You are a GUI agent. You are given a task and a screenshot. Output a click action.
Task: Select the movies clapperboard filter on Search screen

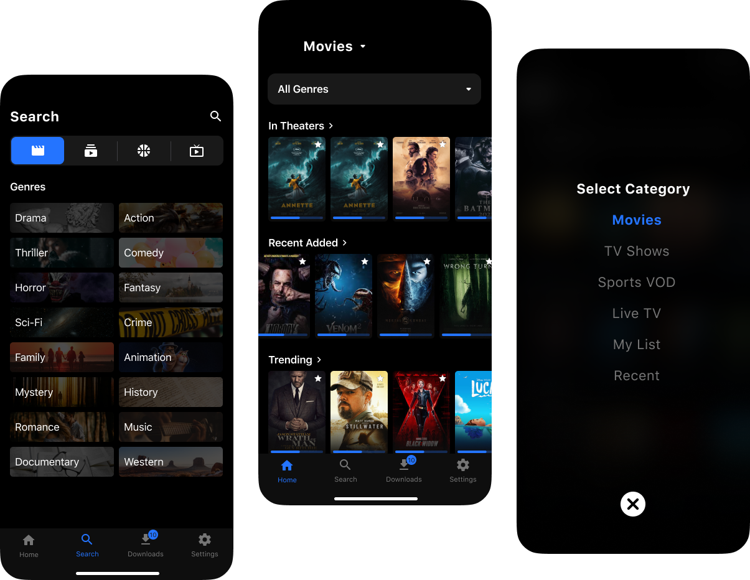tap(38, 151)
